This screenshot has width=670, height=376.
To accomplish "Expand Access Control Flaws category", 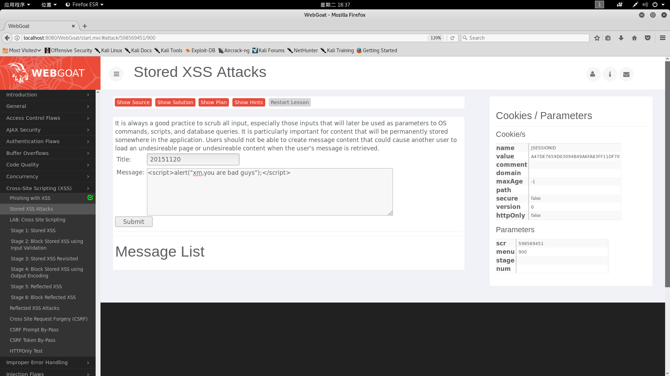I will pos(48,118).
